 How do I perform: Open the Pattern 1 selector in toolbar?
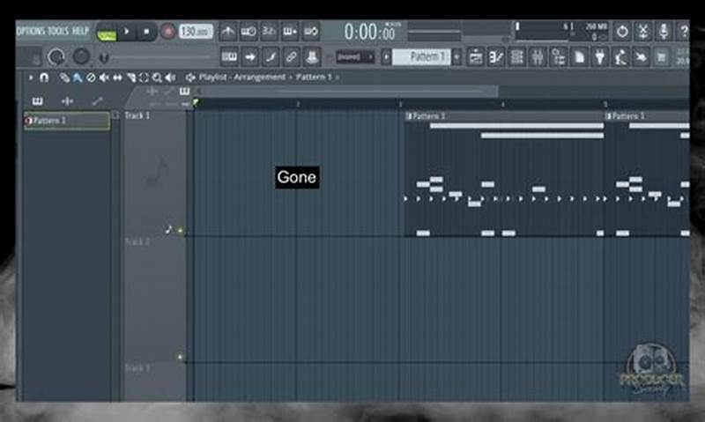[x=421, y=56]
